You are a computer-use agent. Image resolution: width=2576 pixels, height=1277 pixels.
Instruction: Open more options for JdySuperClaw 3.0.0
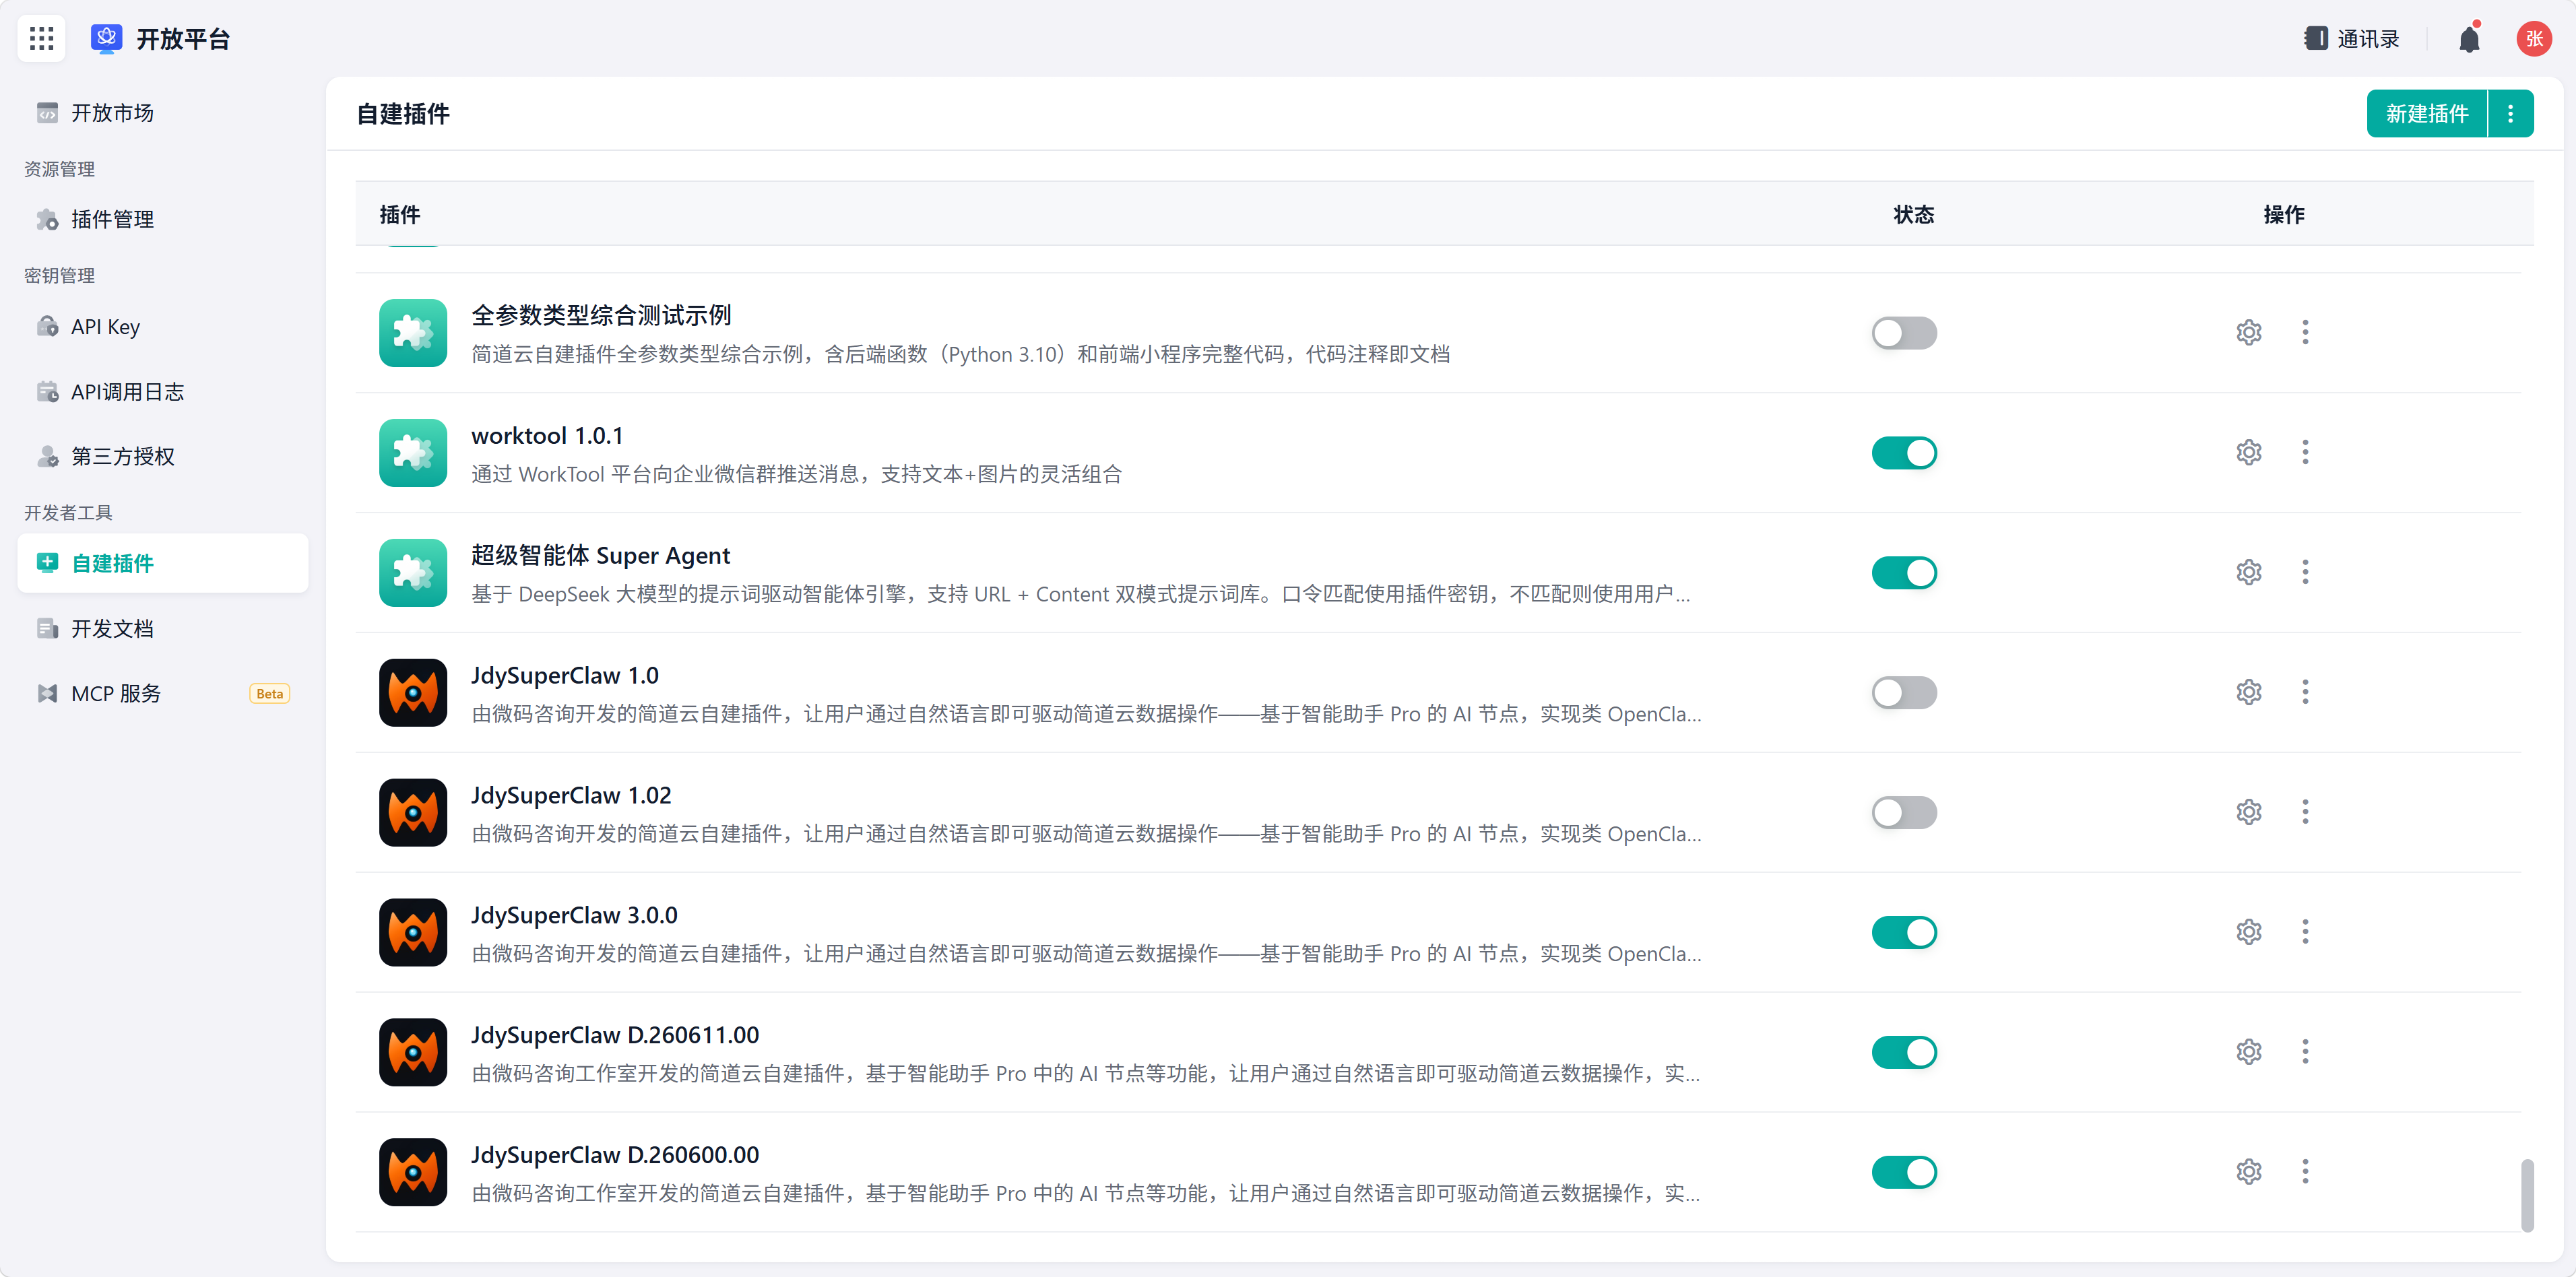tap(2306, 932)
